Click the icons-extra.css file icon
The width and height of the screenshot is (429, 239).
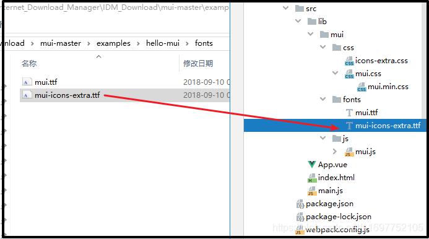click(x=349, y=61)
